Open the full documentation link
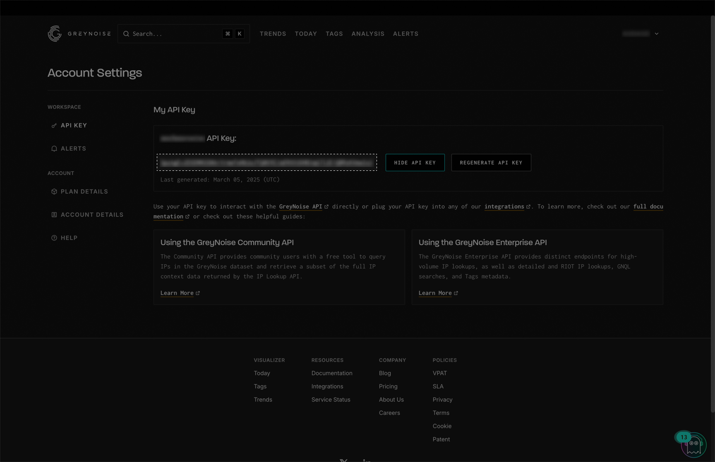The image size is (715, 462). (x=648, y=206)
